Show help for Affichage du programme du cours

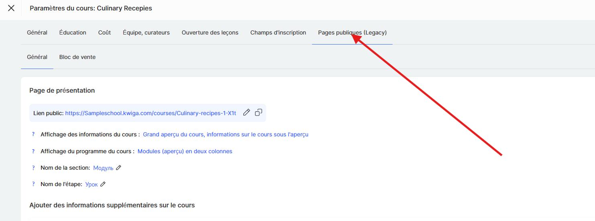point(33,151)
